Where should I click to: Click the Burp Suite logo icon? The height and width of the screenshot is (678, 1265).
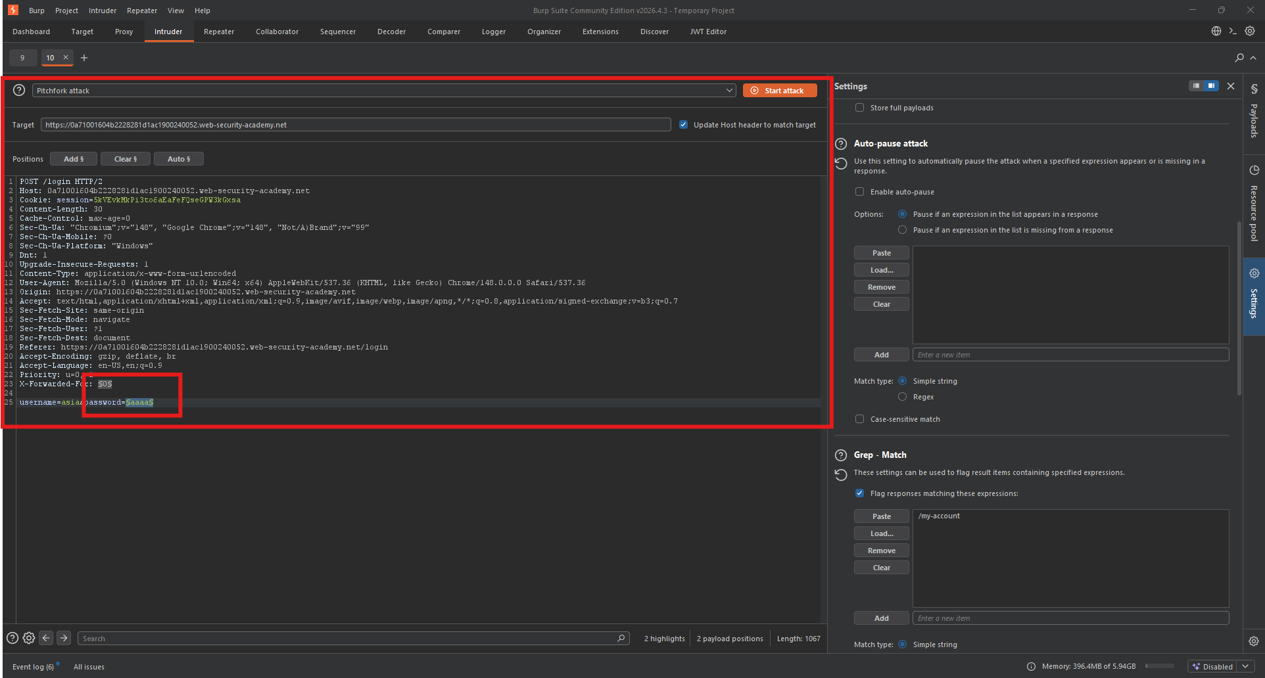(13, 10)
